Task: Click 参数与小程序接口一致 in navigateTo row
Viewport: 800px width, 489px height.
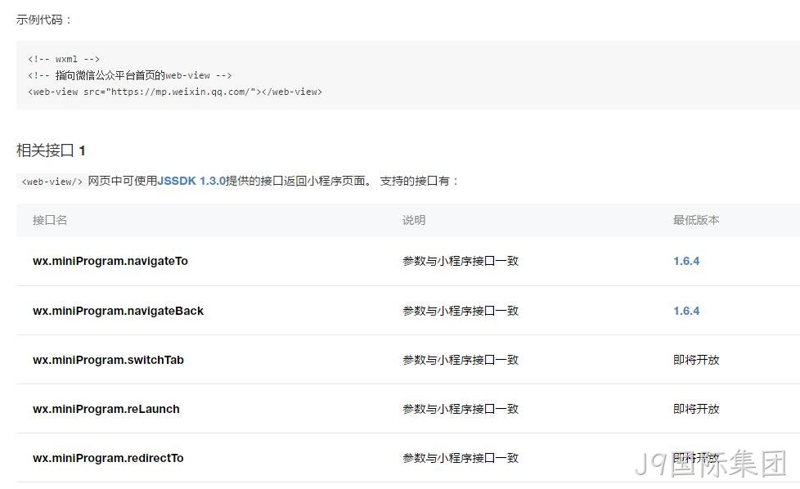Action: pyautogui.click(x=461, y=261)
